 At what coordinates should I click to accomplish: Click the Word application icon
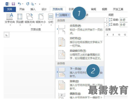pos(7,4)
